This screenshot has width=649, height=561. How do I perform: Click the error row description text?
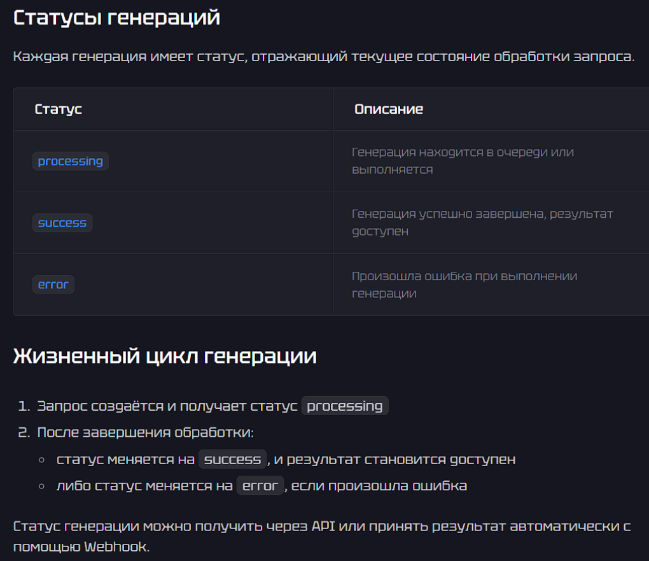click(x=464, y=284)
